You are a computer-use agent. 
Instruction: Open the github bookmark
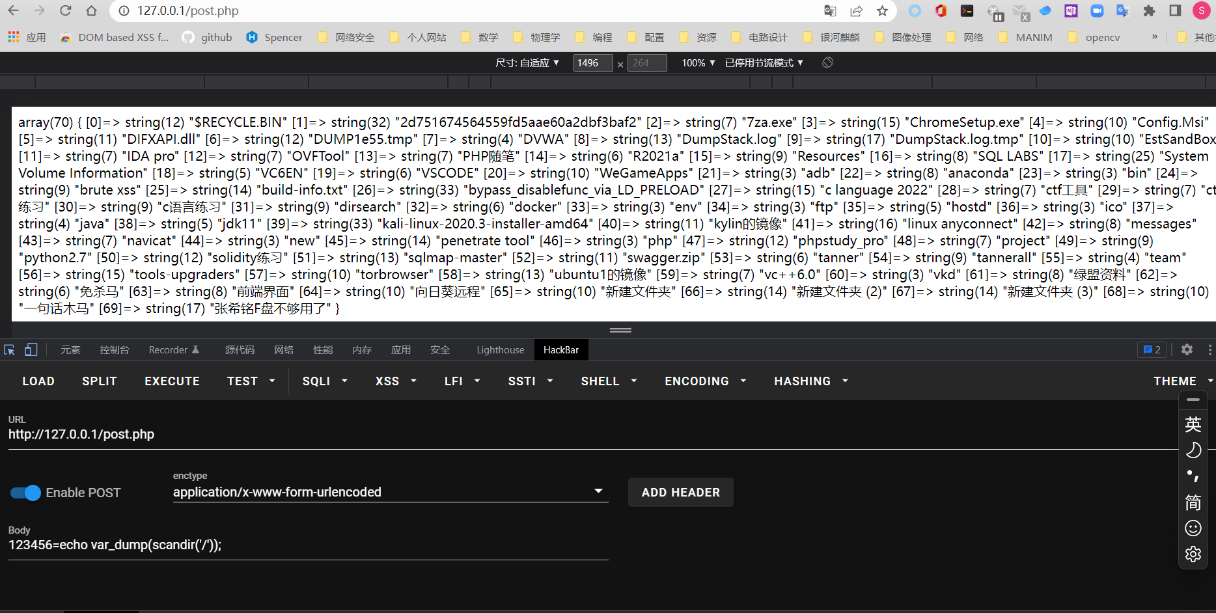point(208,37)
